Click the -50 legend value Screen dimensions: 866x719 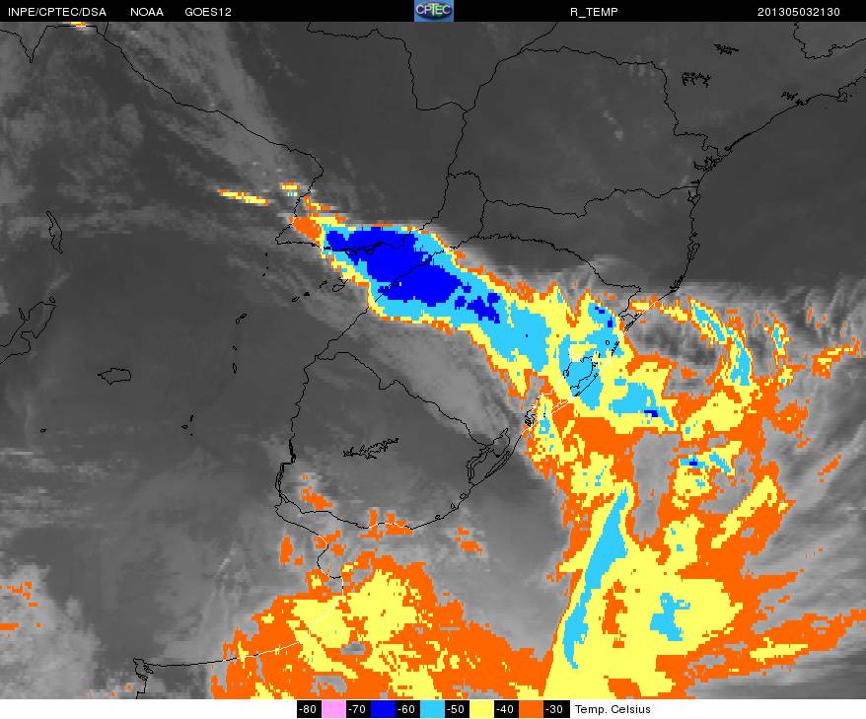click(457, 709)
